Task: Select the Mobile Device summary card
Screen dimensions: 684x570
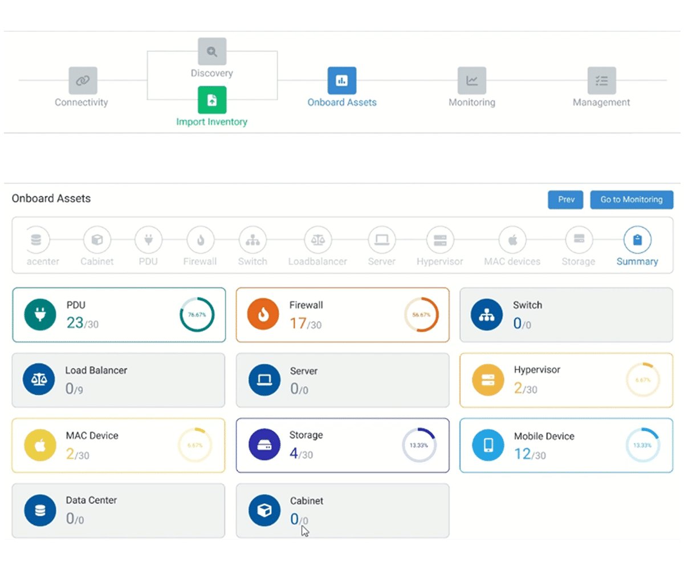Action: coord(566,446)
